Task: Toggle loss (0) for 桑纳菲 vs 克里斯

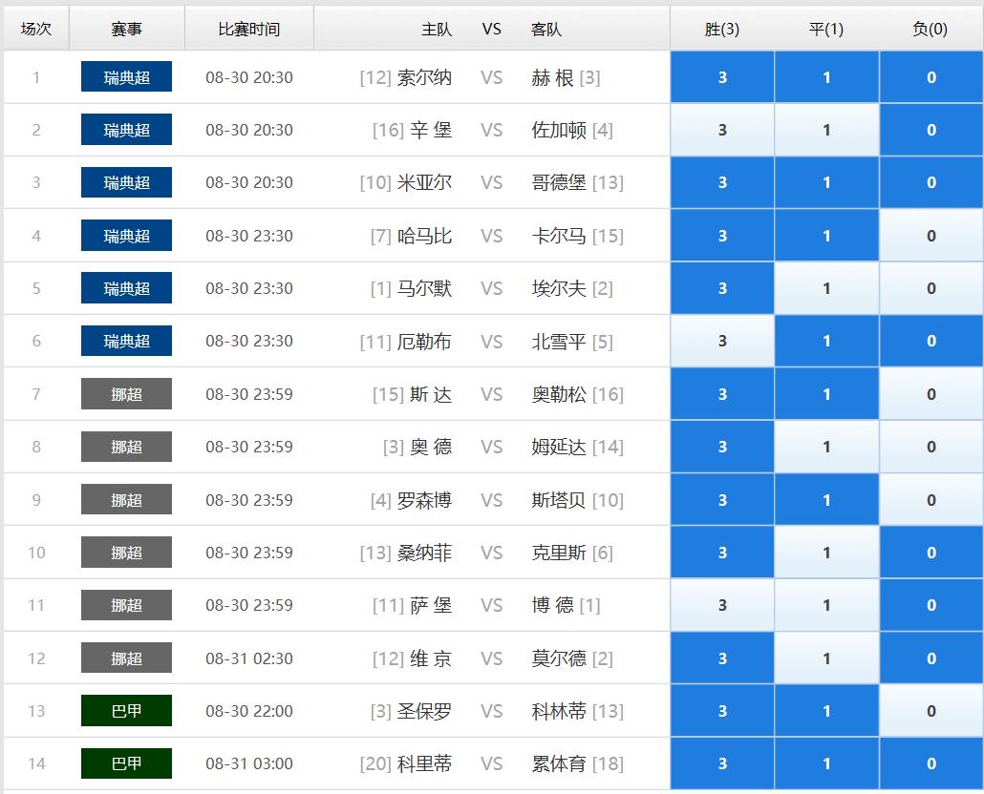Action: pyautogui.click(x=931, y=553)
